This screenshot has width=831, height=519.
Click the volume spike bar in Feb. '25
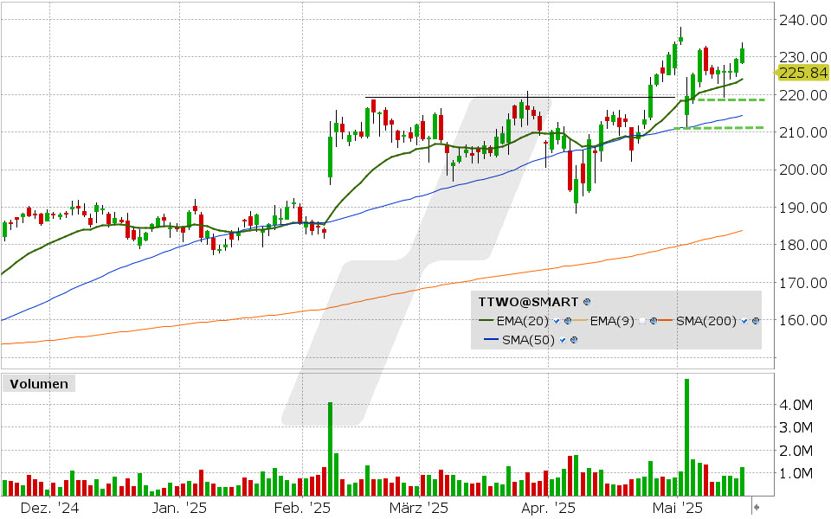tap(331, 448)
